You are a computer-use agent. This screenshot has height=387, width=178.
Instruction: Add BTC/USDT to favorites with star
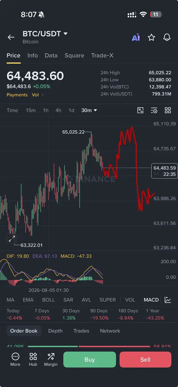point(151,37)
